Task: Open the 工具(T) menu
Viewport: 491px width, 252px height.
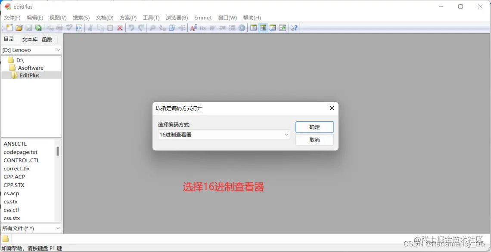Action: click(x=151, y=18)
